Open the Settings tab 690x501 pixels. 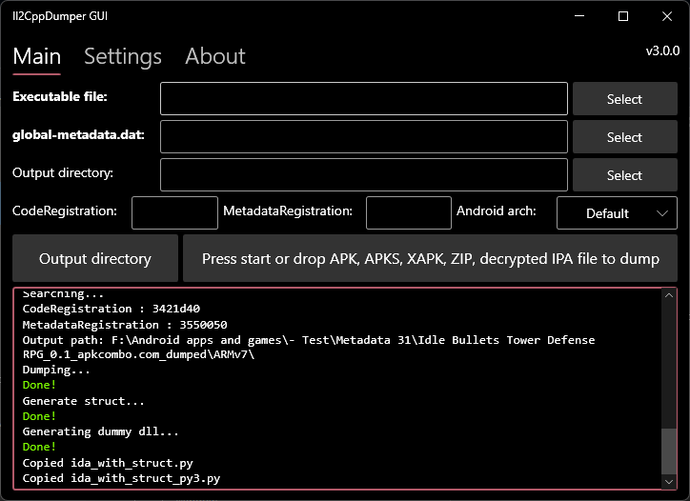pos(123,57)
